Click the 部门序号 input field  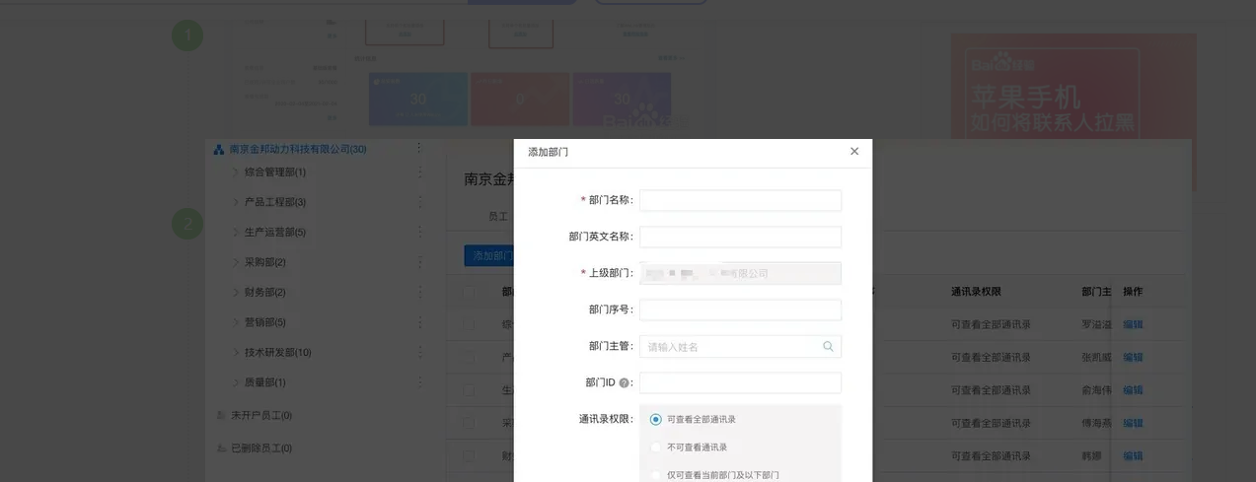point(740,310)
